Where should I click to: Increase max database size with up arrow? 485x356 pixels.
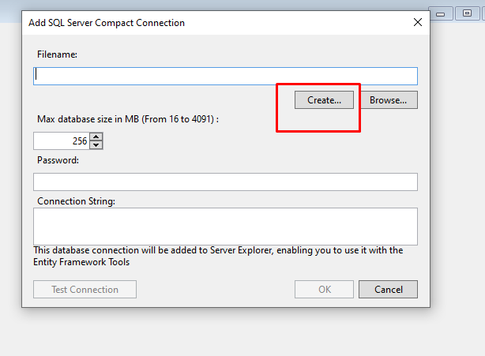coord(96,137)
